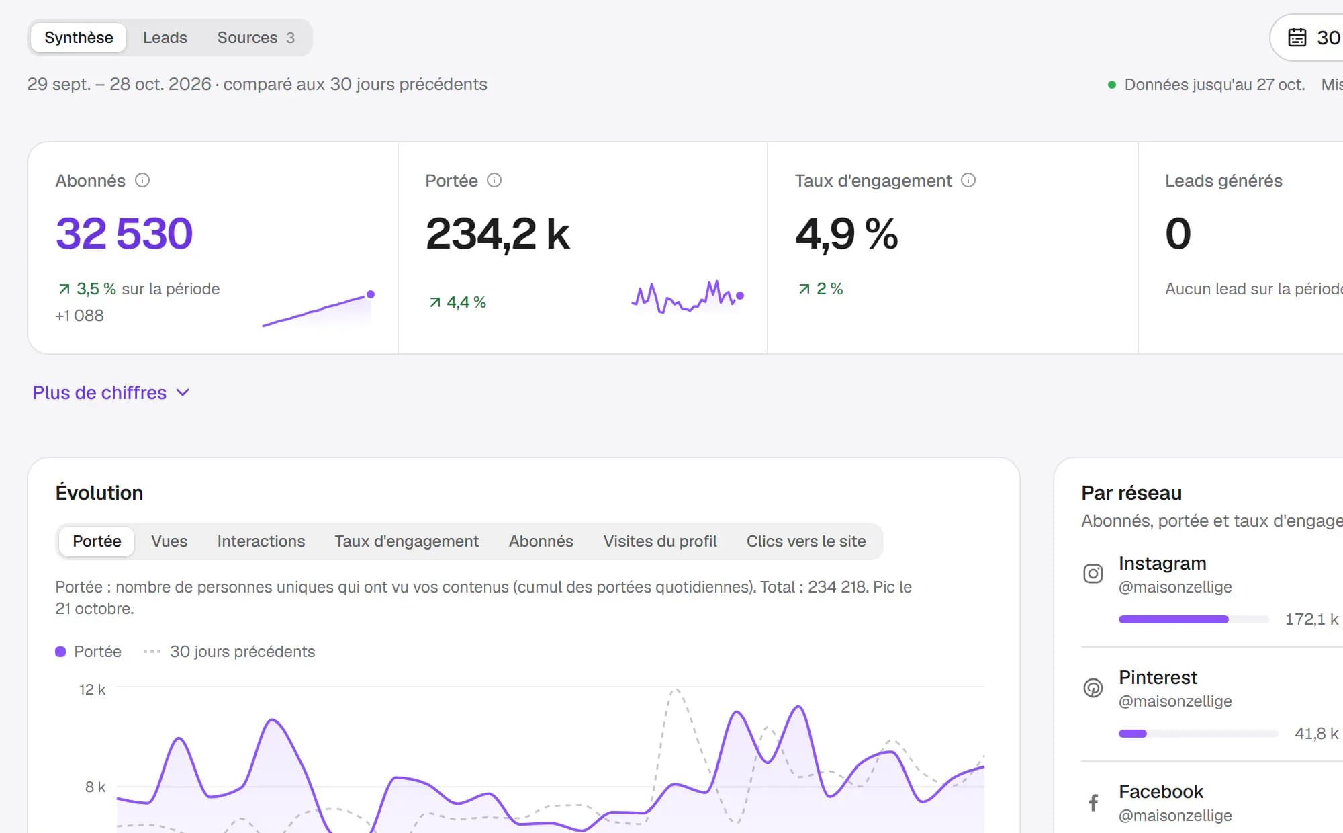The image size is (1343, 833).
Task: Click the Portée 4,4 % trend arrow icon
Action: click(x=435, y=302)
